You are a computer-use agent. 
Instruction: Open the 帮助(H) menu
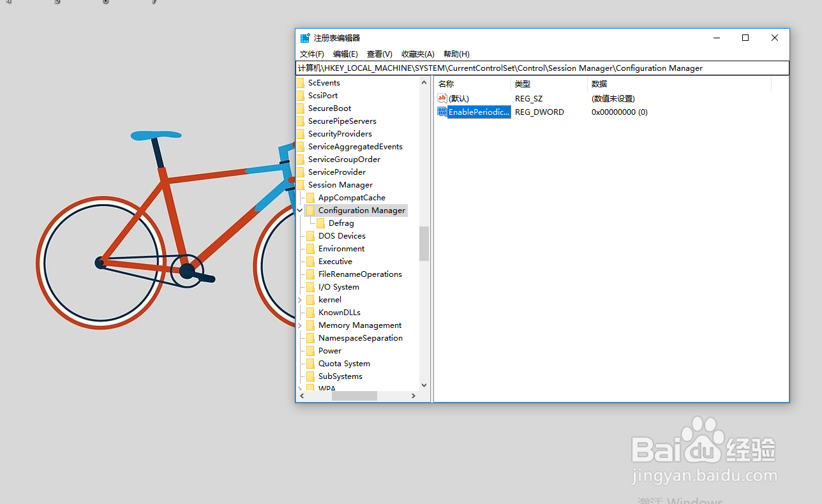[456, 54]
